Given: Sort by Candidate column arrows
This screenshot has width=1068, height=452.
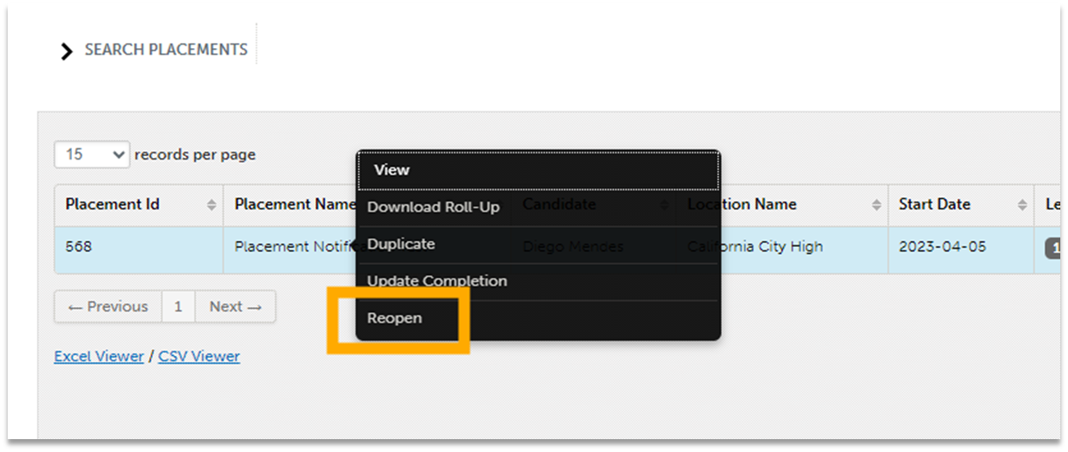Looking at the screenshot, I should 664,205.
